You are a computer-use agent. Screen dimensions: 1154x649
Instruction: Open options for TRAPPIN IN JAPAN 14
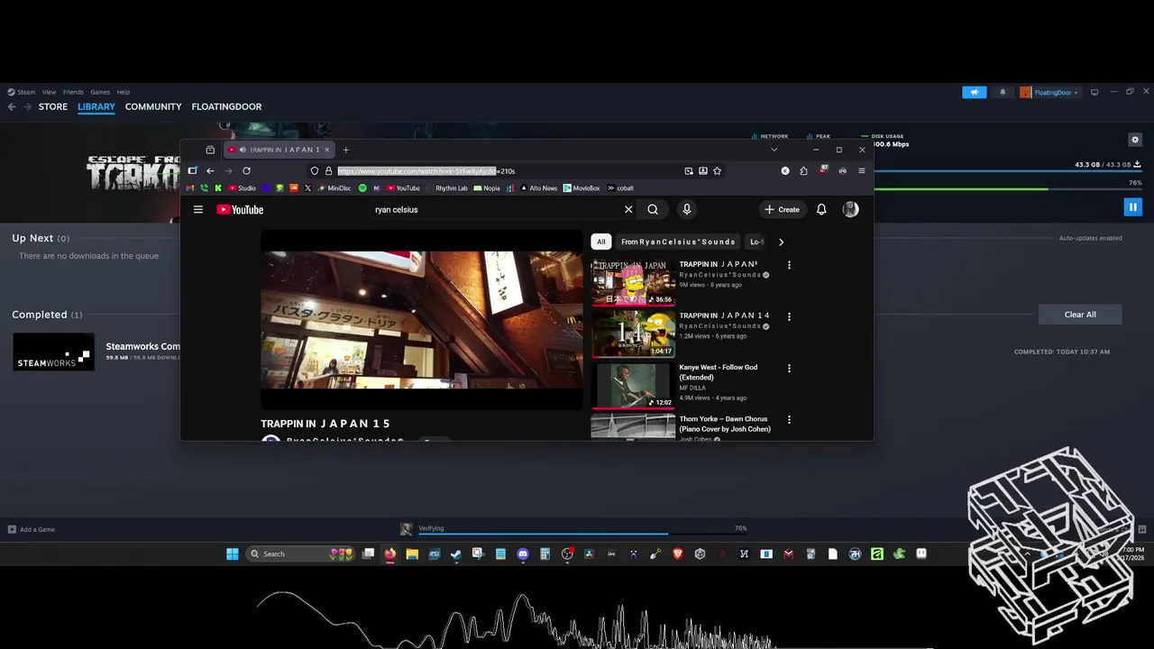coord(789,316)
